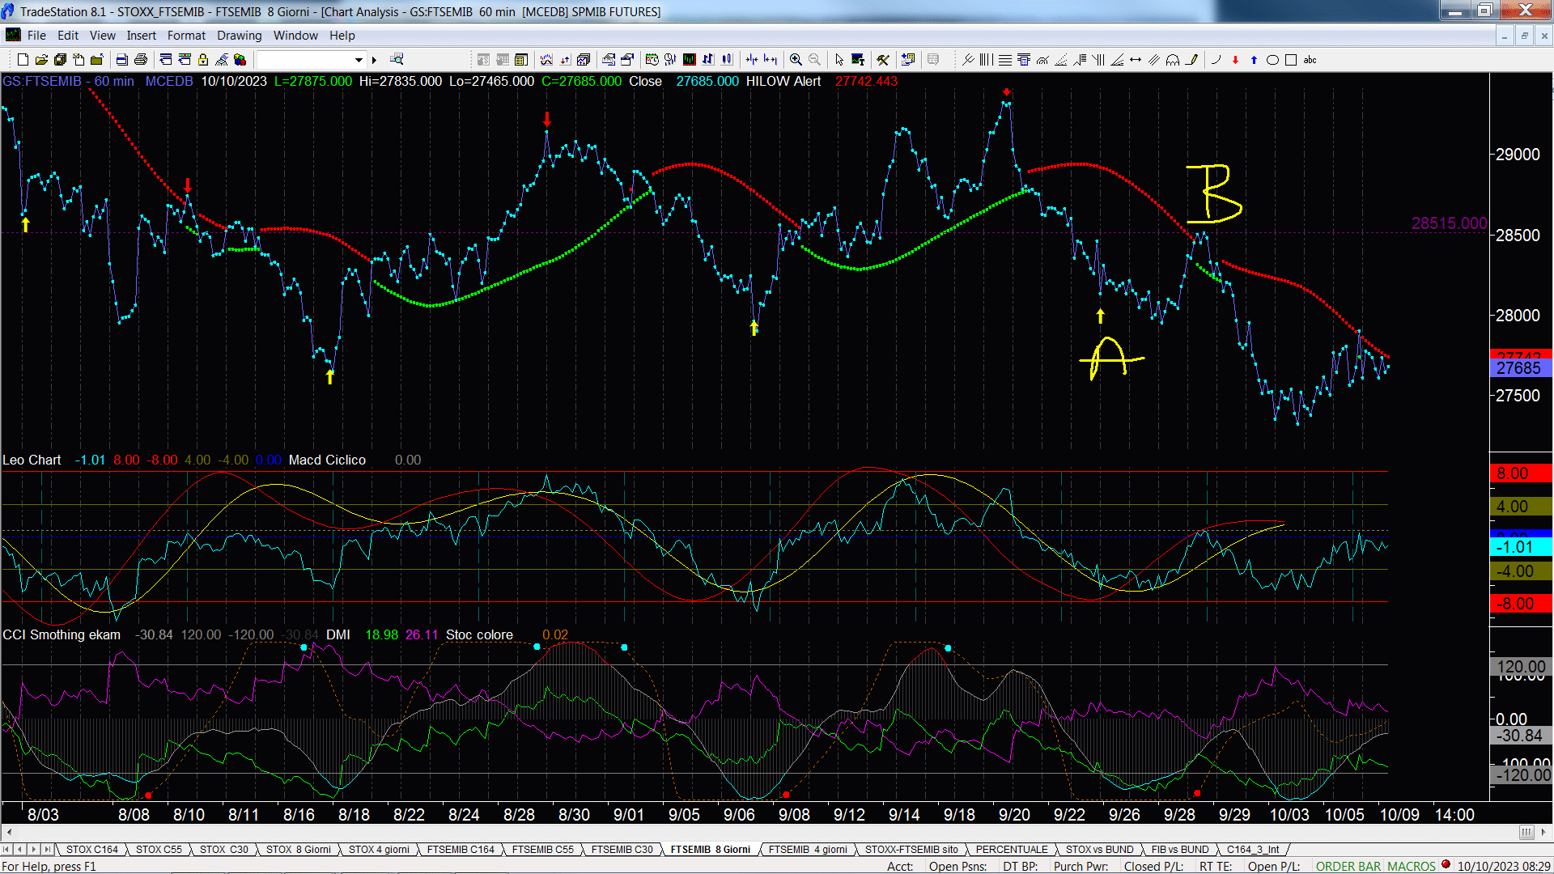
Task: Click the Insert Analysis Technique wave icon
Action: tap(546, 60)
